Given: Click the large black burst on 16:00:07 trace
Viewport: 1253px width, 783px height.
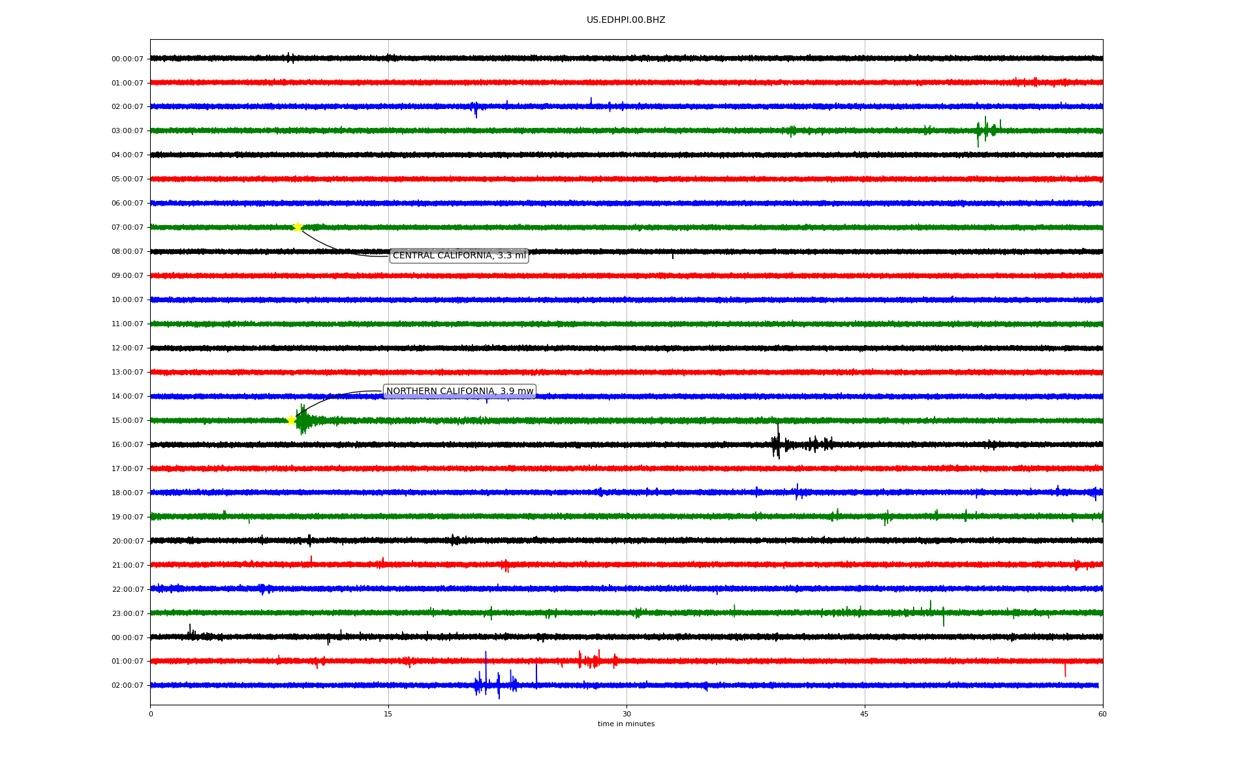Looking at the screenshot, I should (x=777, y=444).
